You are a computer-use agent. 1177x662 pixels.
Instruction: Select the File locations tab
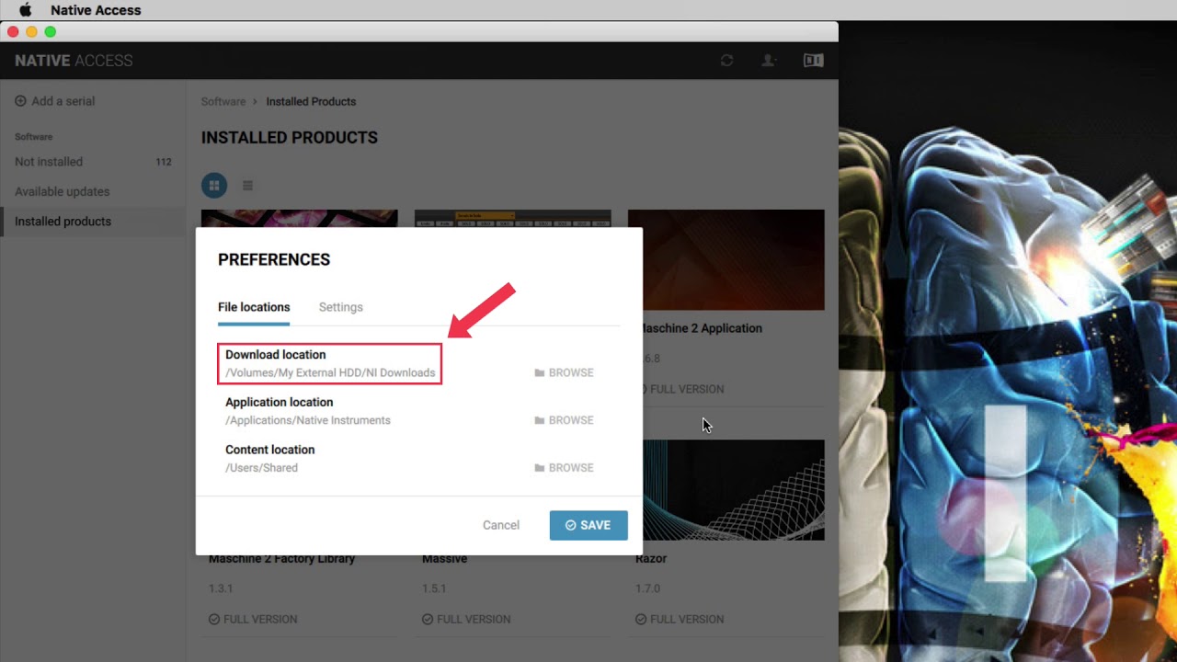(x=254, y=307)
